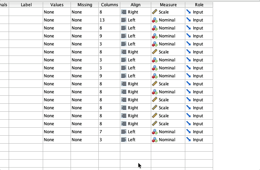Click the Nominal icon in the 13-column-width row

(155, 20)
